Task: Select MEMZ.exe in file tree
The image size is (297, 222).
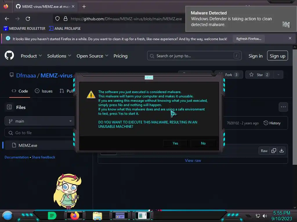Action: [x=40, y=145]
